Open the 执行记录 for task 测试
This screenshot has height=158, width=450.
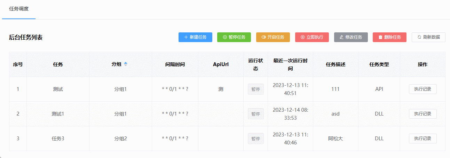coord(423,89)
